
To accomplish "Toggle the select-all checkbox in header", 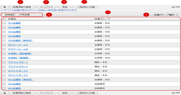I will point(4,19).
